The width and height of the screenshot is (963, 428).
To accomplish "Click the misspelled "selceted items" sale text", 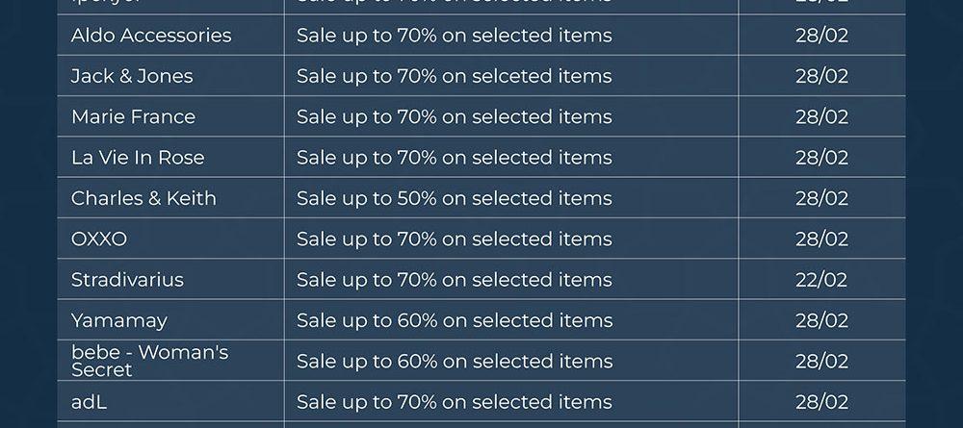I will pyautogui.click(x=454, y=76).
